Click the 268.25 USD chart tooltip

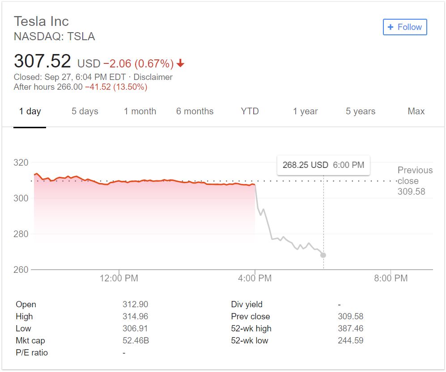[x=323, y=165]
